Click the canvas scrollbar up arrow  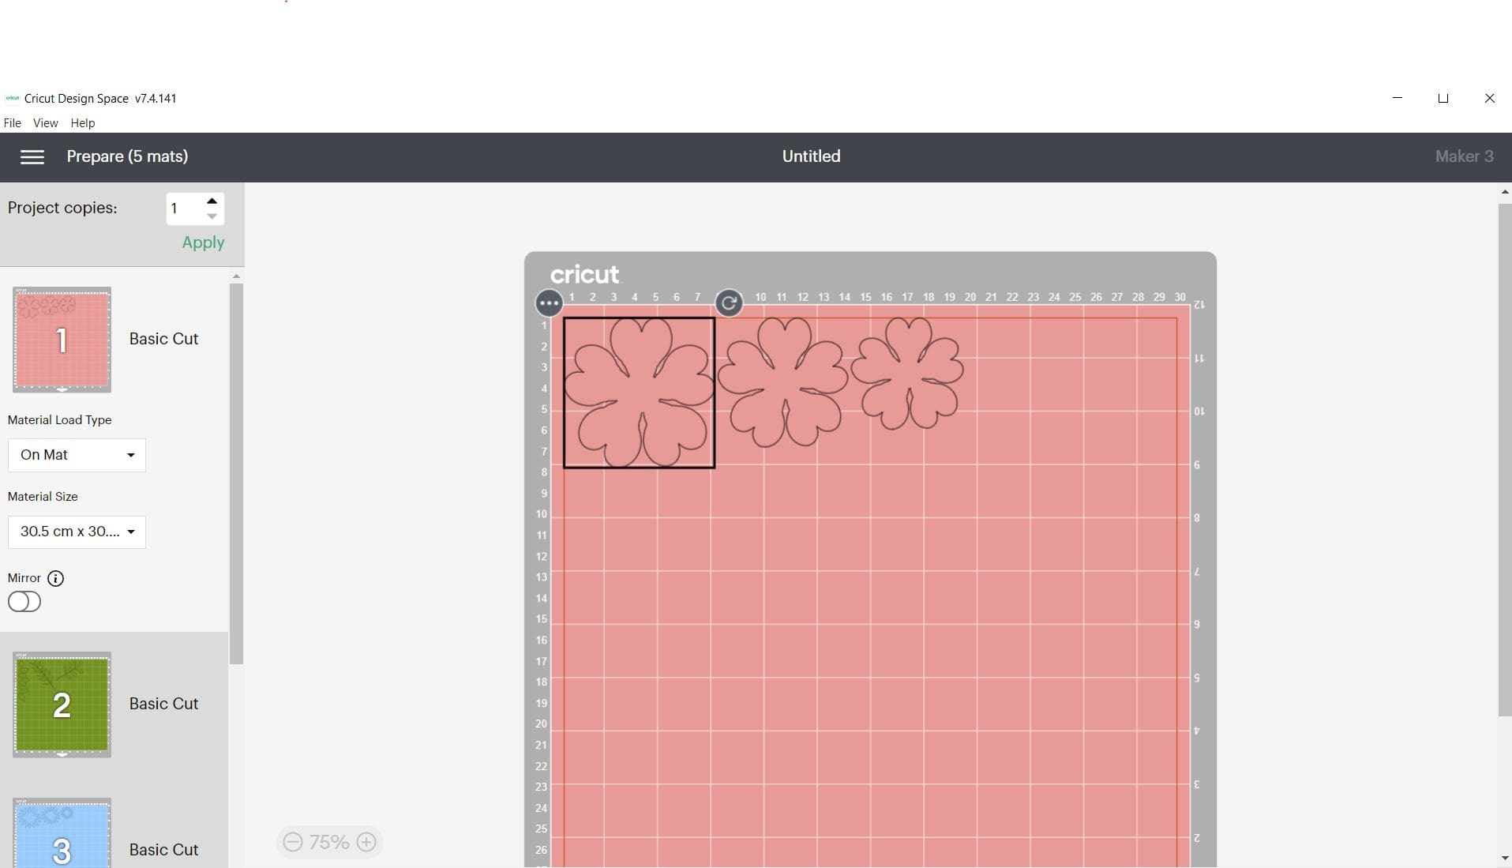(x=1505, y=192)
